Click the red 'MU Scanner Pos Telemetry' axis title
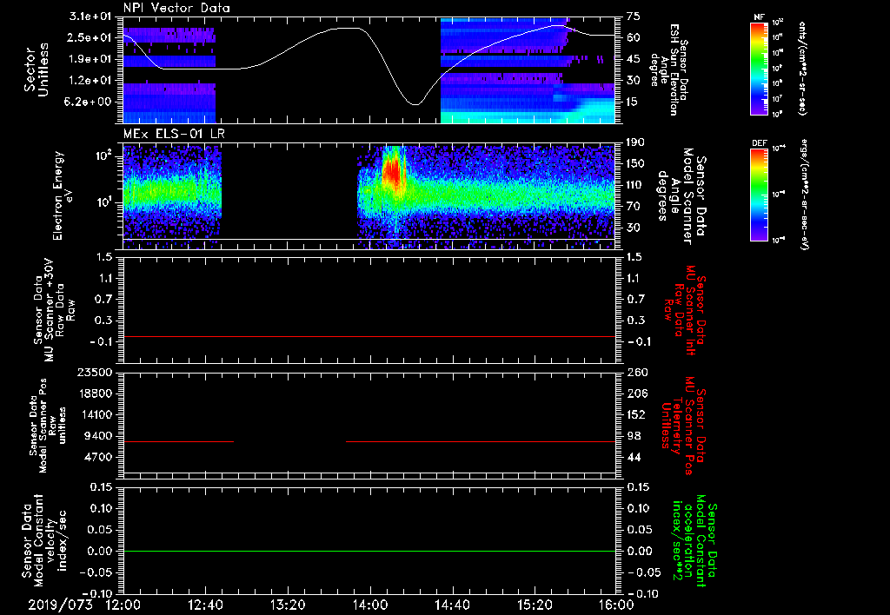This screenshot has height=615, width=890. point(683,425)
